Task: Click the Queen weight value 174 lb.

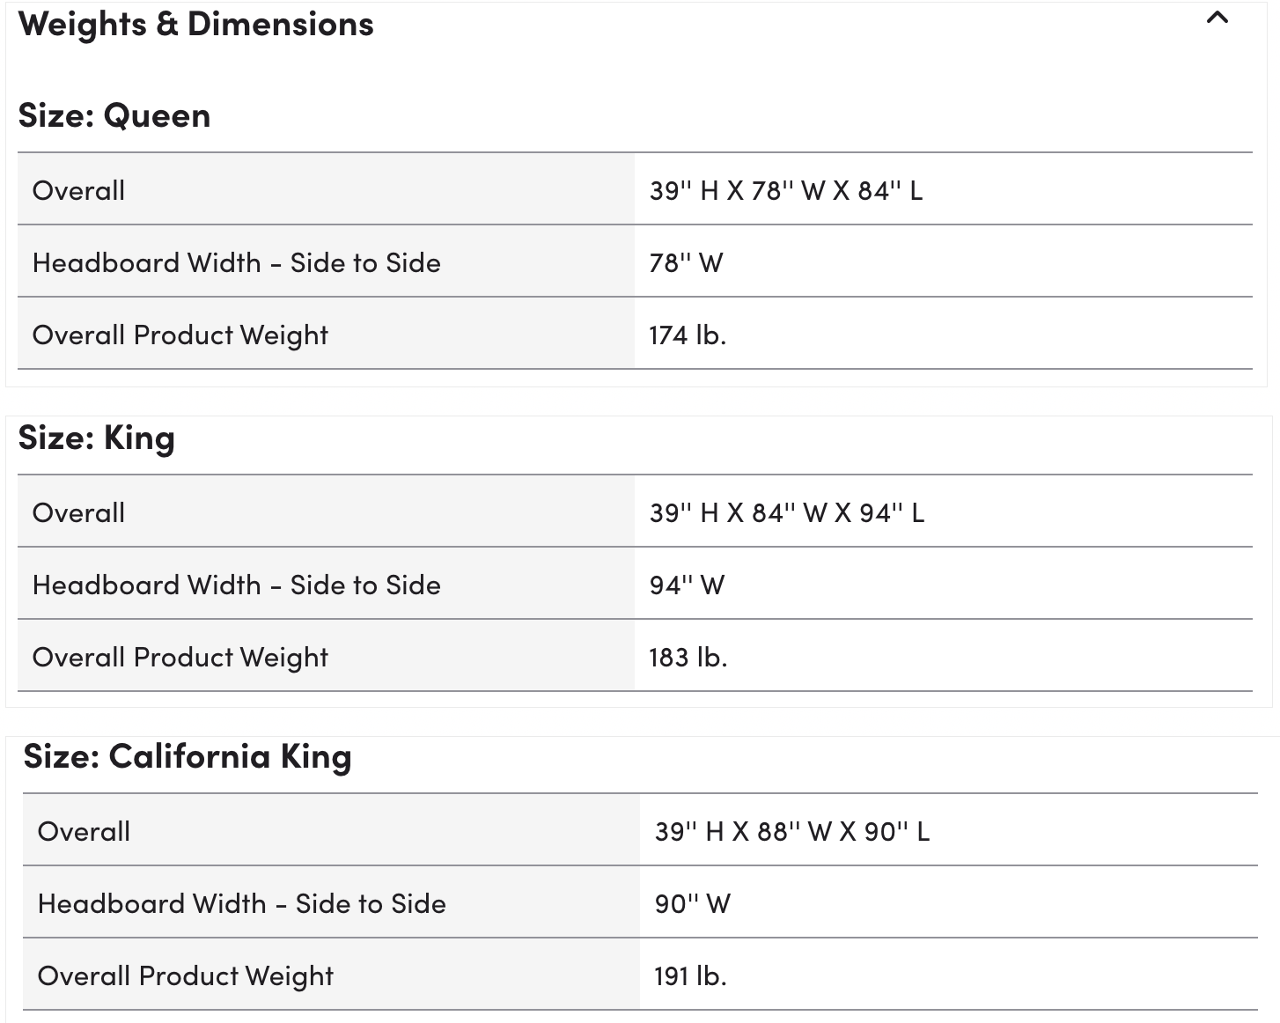Action: [688, 335]
